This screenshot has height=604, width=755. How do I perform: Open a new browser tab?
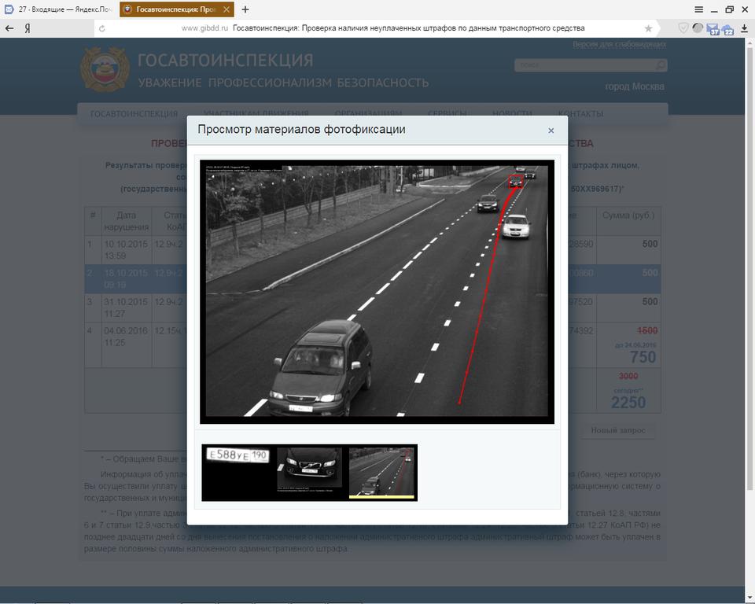(x=245, y=9)
